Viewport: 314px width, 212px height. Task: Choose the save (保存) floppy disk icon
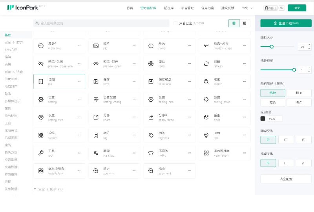(96, 82)
